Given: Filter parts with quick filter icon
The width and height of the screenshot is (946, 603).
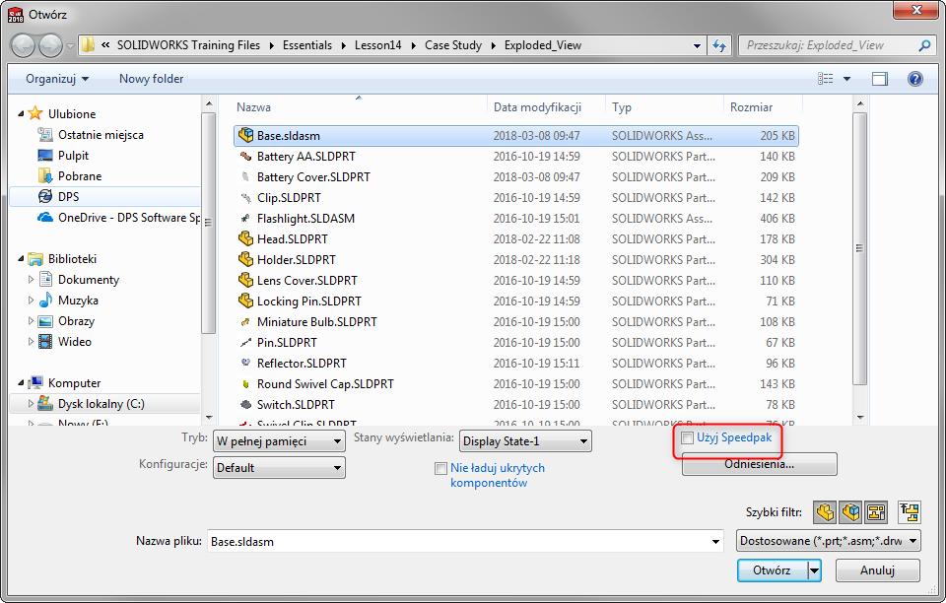Looking at the screenshot, I should 826,512.
